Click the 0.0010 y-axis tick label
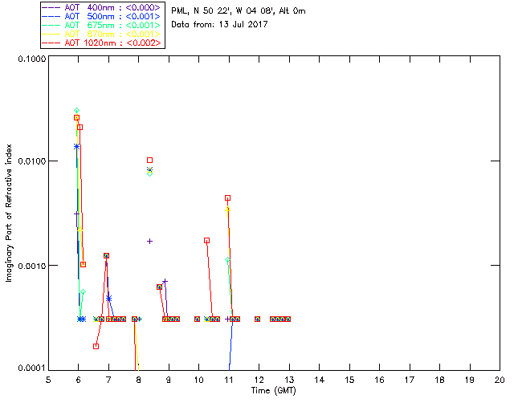Image resolution: width=514 pixels, height=411 pixels. pyautogui.click(x=32, y=266)
